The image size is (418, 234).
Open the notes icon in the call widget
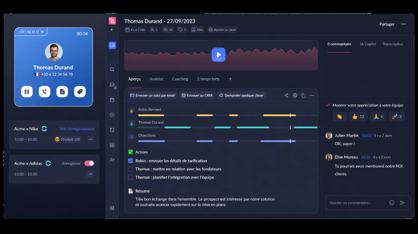[x=62, y=92]
